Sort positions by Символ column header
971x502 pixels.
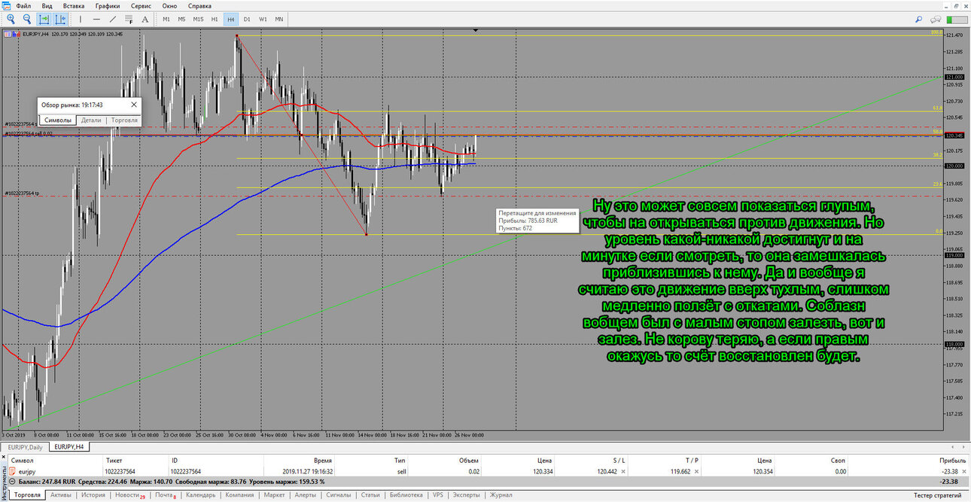click(23, 460)
